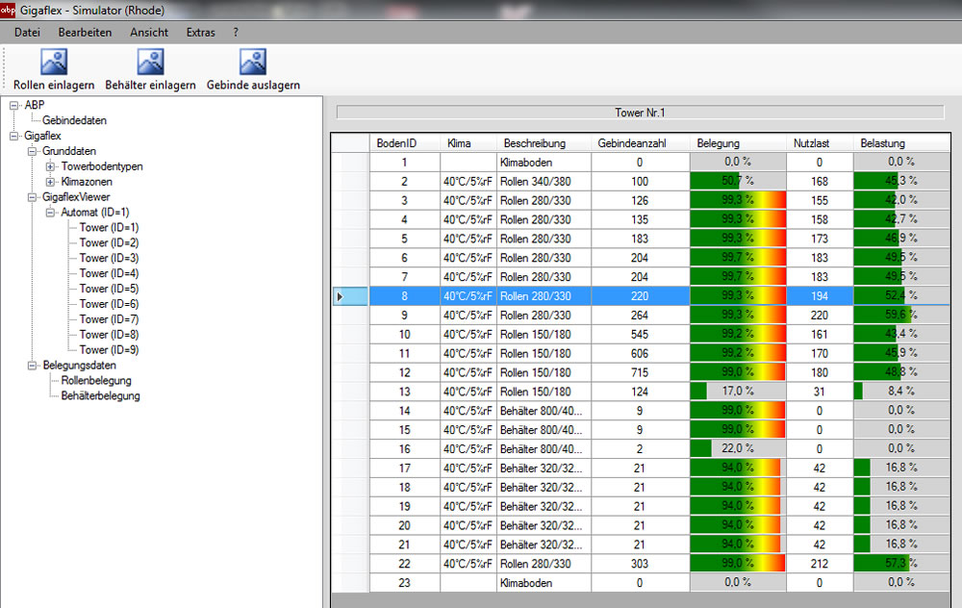The height and width of the screenshot is (608, 962).
Task: Select Tower (ID=3) in the tree
Action: pos(110,258)
